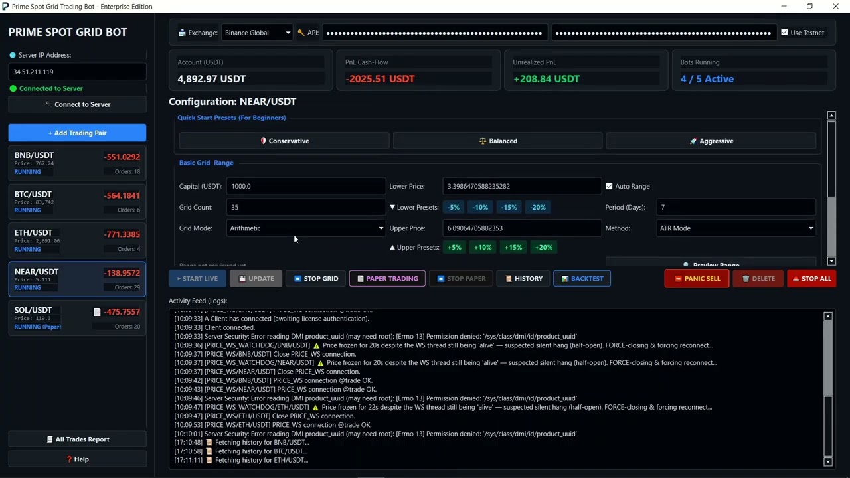Click the plug icon on Connect to Server
The height and width of the screenshot is (478, 850).
click(48, 104)
